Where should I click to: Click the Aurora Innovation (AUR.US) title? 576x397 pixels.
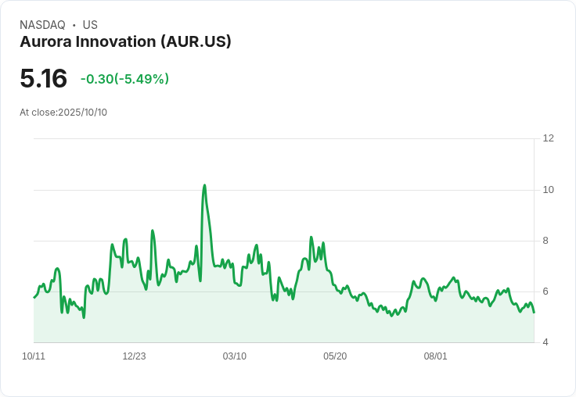pos(125,42)
